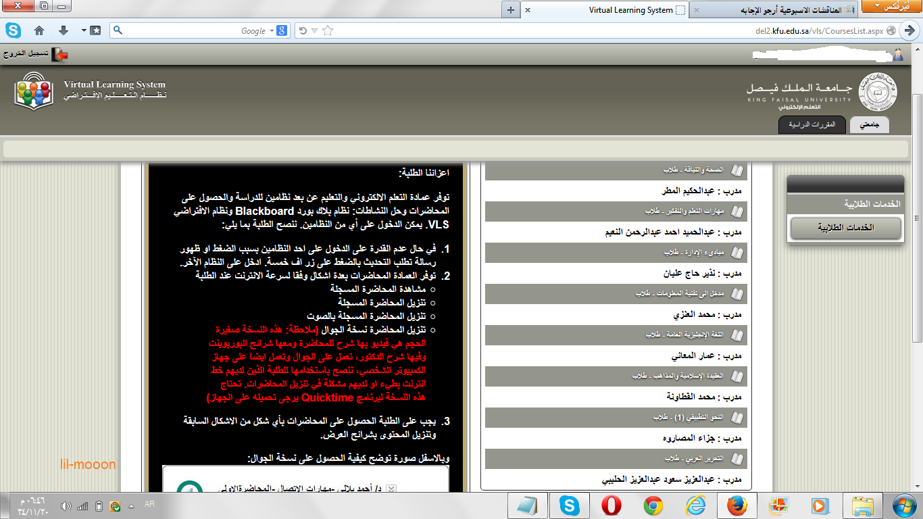Click the الخدمات الطلابية button in sidebar

(846, 228)
